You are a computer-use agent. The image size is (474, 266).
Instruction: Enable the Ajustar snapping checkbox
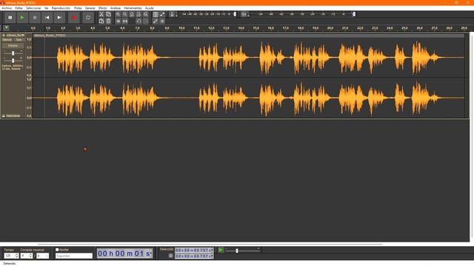pos(57,250)
